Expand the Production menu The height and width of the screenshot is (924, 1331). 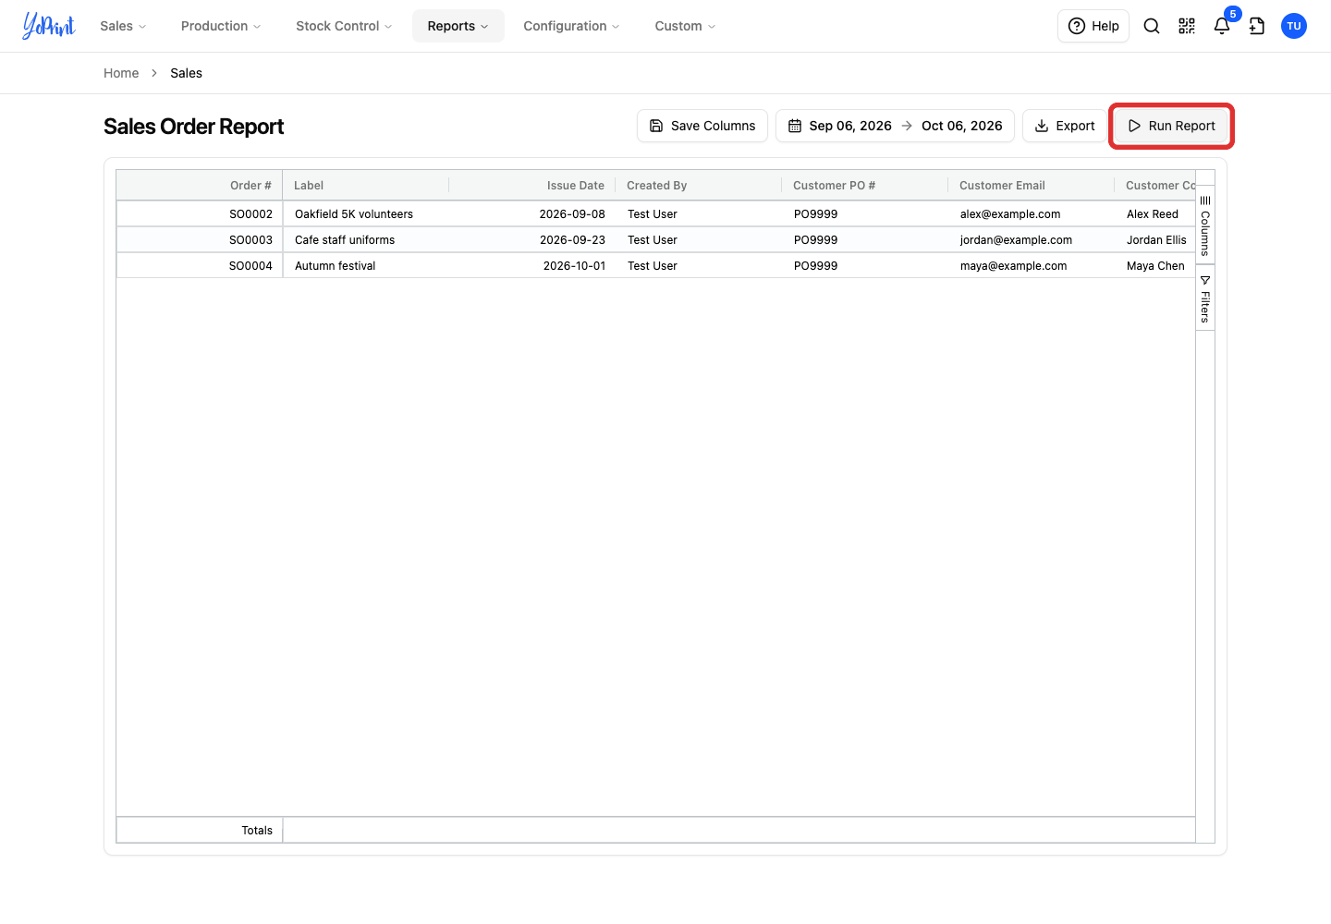click(221, 26)
